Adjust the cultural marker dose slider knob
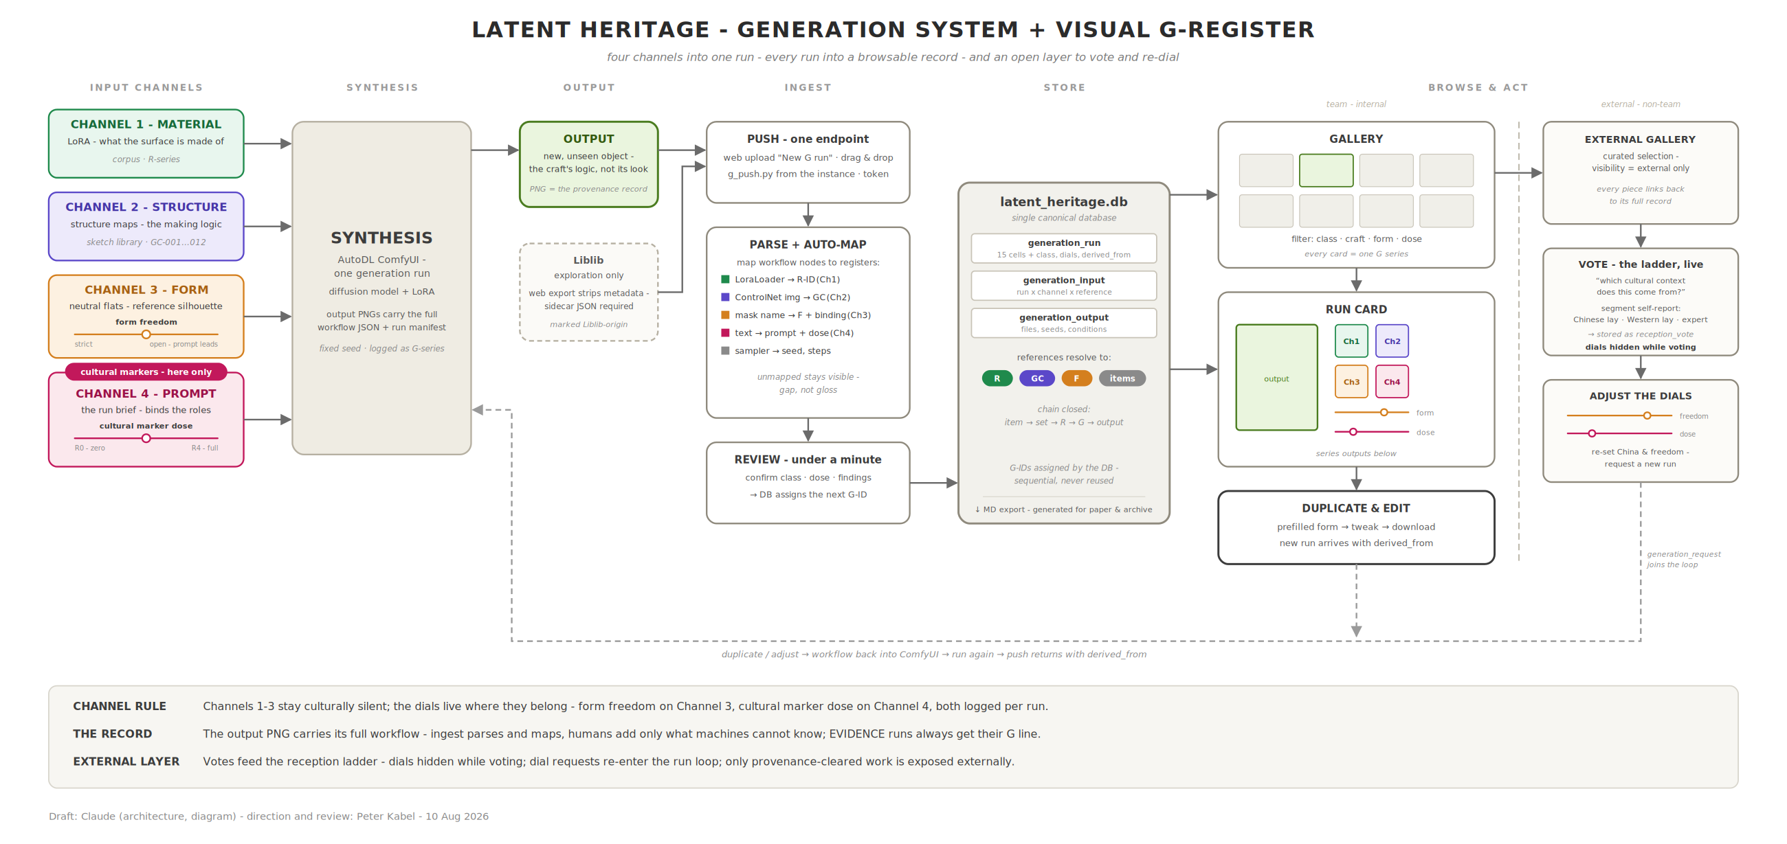 [146, 438]
